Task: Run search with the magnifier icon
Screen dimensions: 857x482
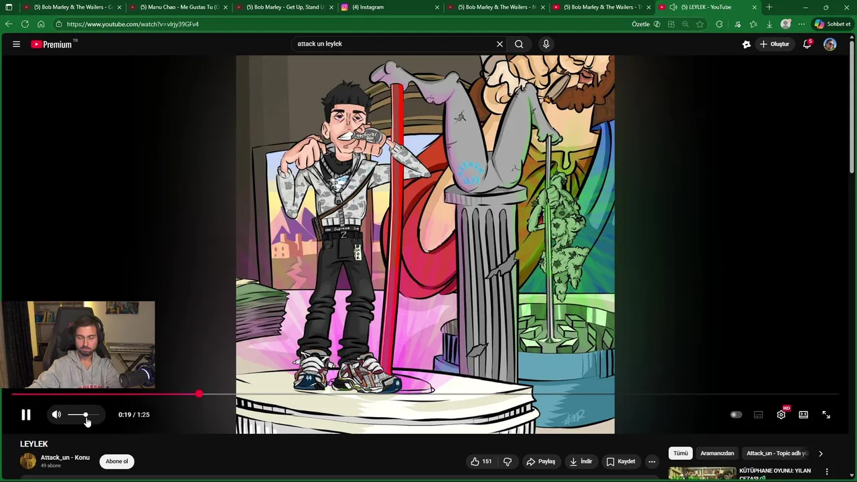Action: coord(519,44)
